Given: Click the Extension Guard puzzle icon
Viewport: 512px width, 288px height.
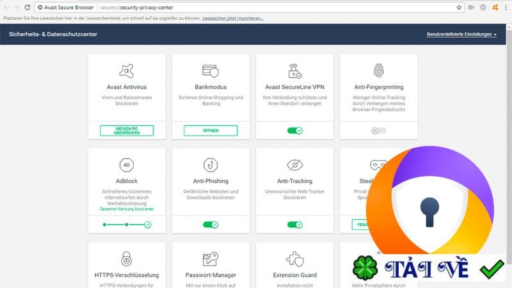Looking at the screenshot, I should click(295, 259).
